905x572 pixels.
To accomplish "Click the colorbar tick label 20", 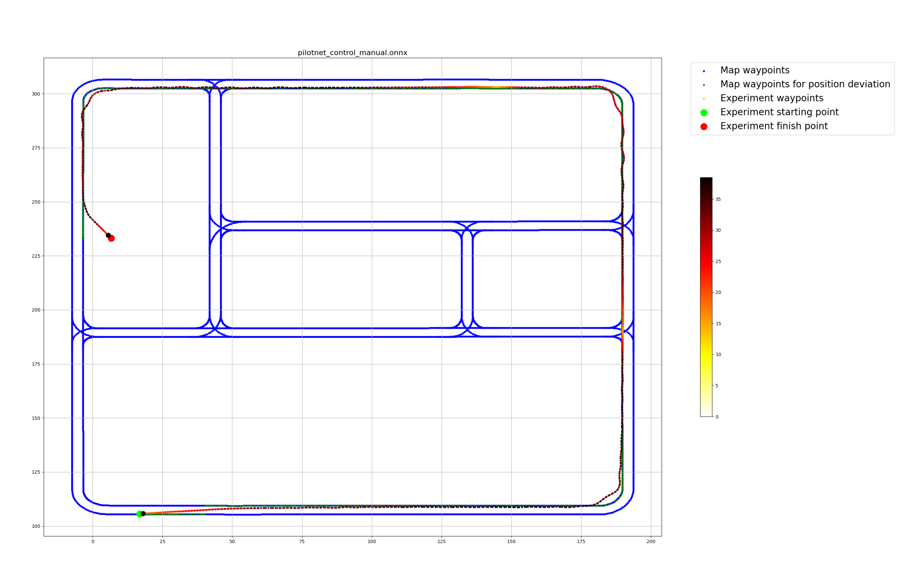I will click(x=718, y=292).
